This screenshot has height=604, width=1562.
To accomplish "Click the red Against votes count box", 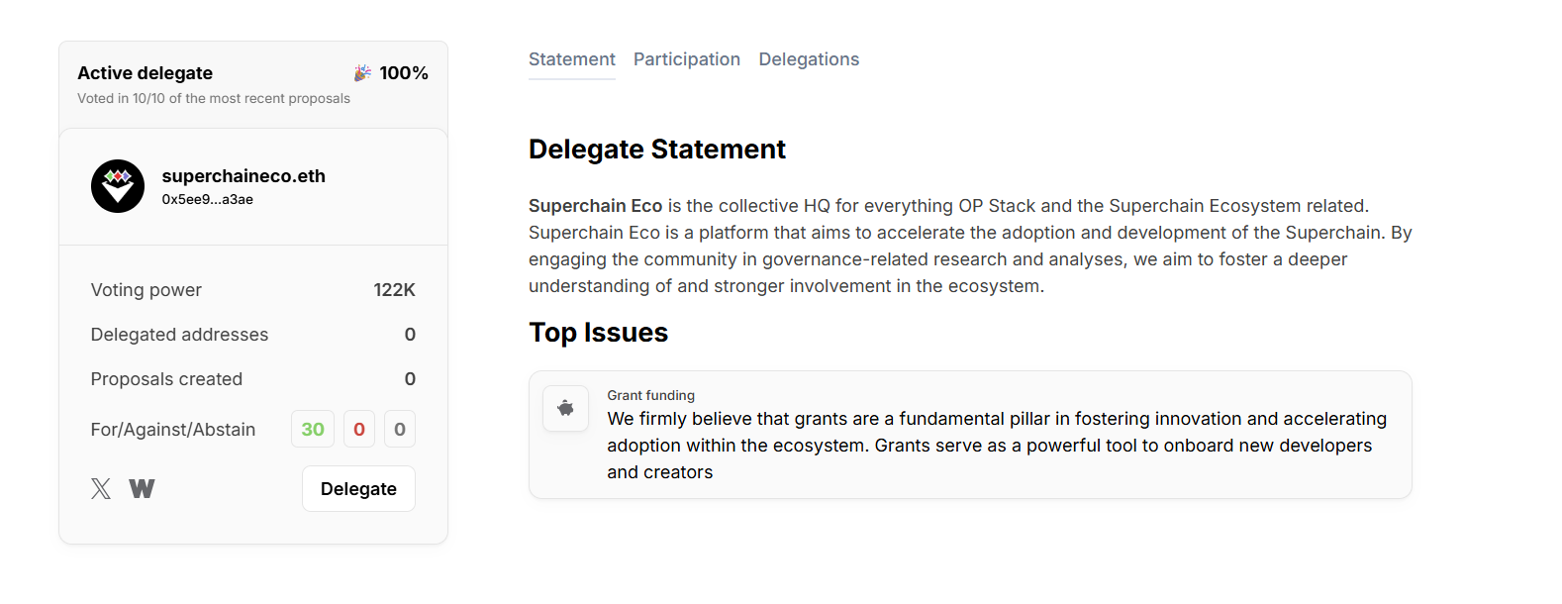I will pyautogui.click(x=359, y=429).
